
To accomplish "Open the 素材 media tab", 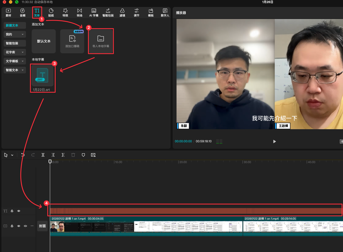I will pos(8,13).
